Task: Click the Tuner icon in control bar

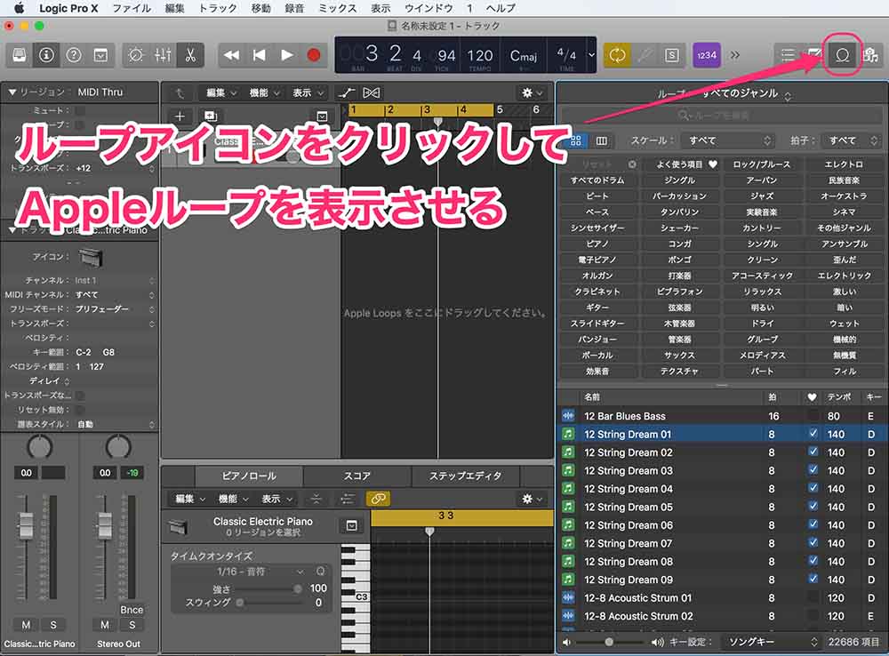Action: pos(645,55)
